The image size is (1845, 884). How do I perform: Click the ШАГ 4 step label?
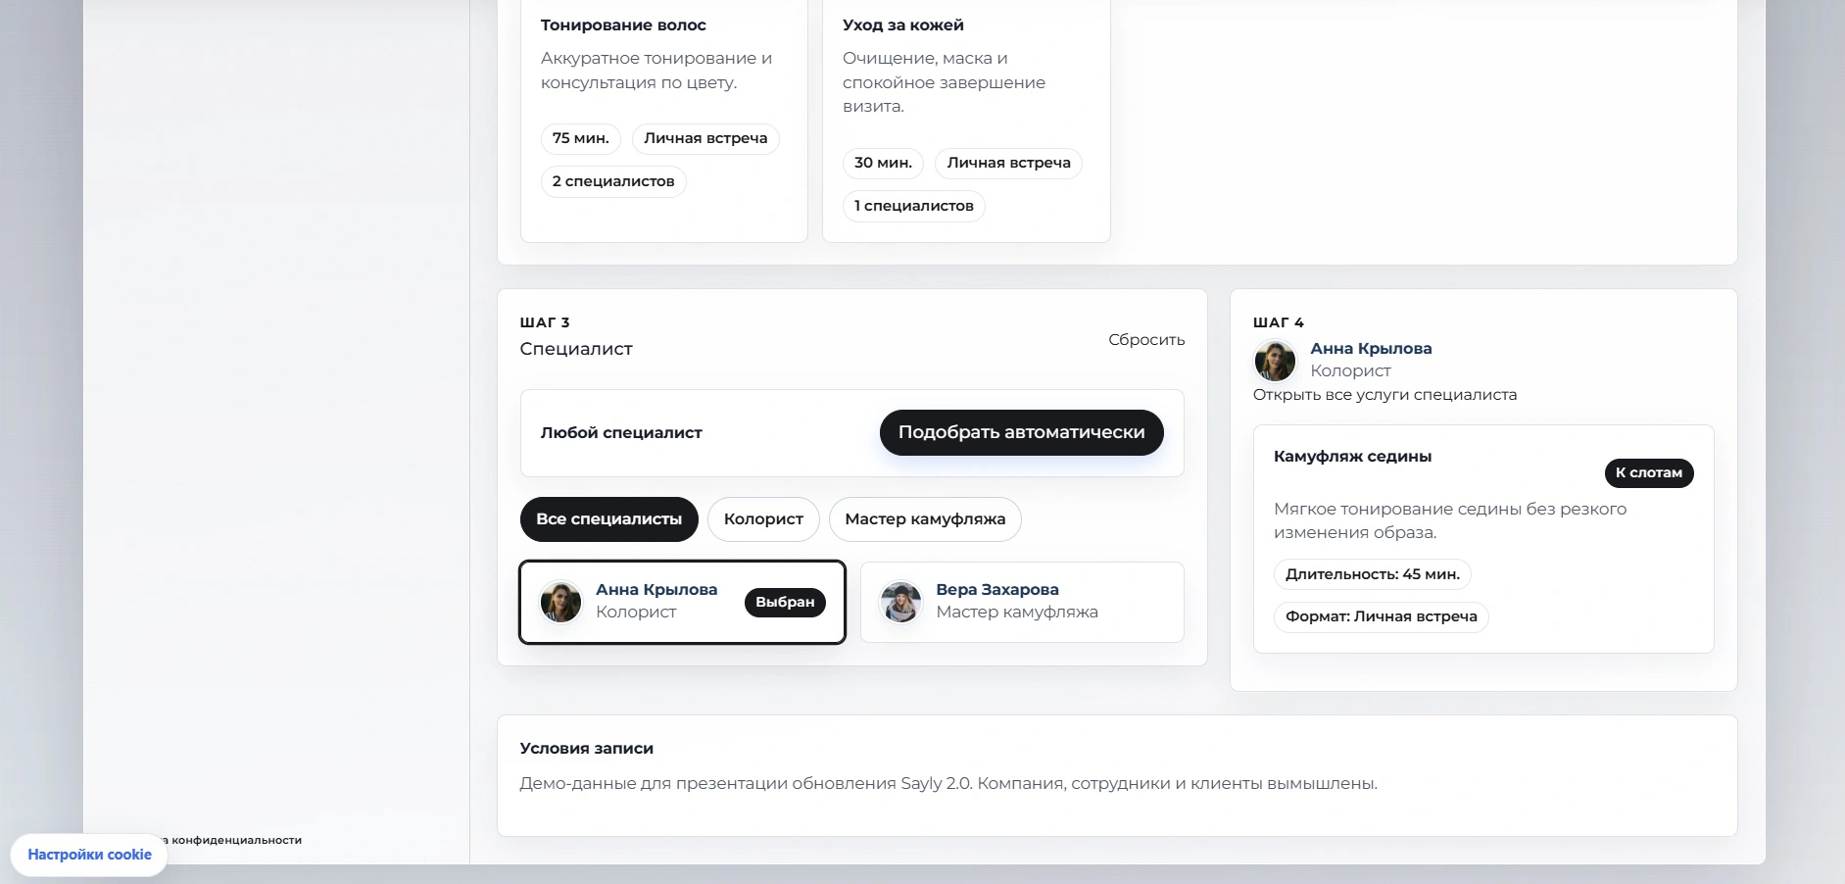pos(1279,322)
